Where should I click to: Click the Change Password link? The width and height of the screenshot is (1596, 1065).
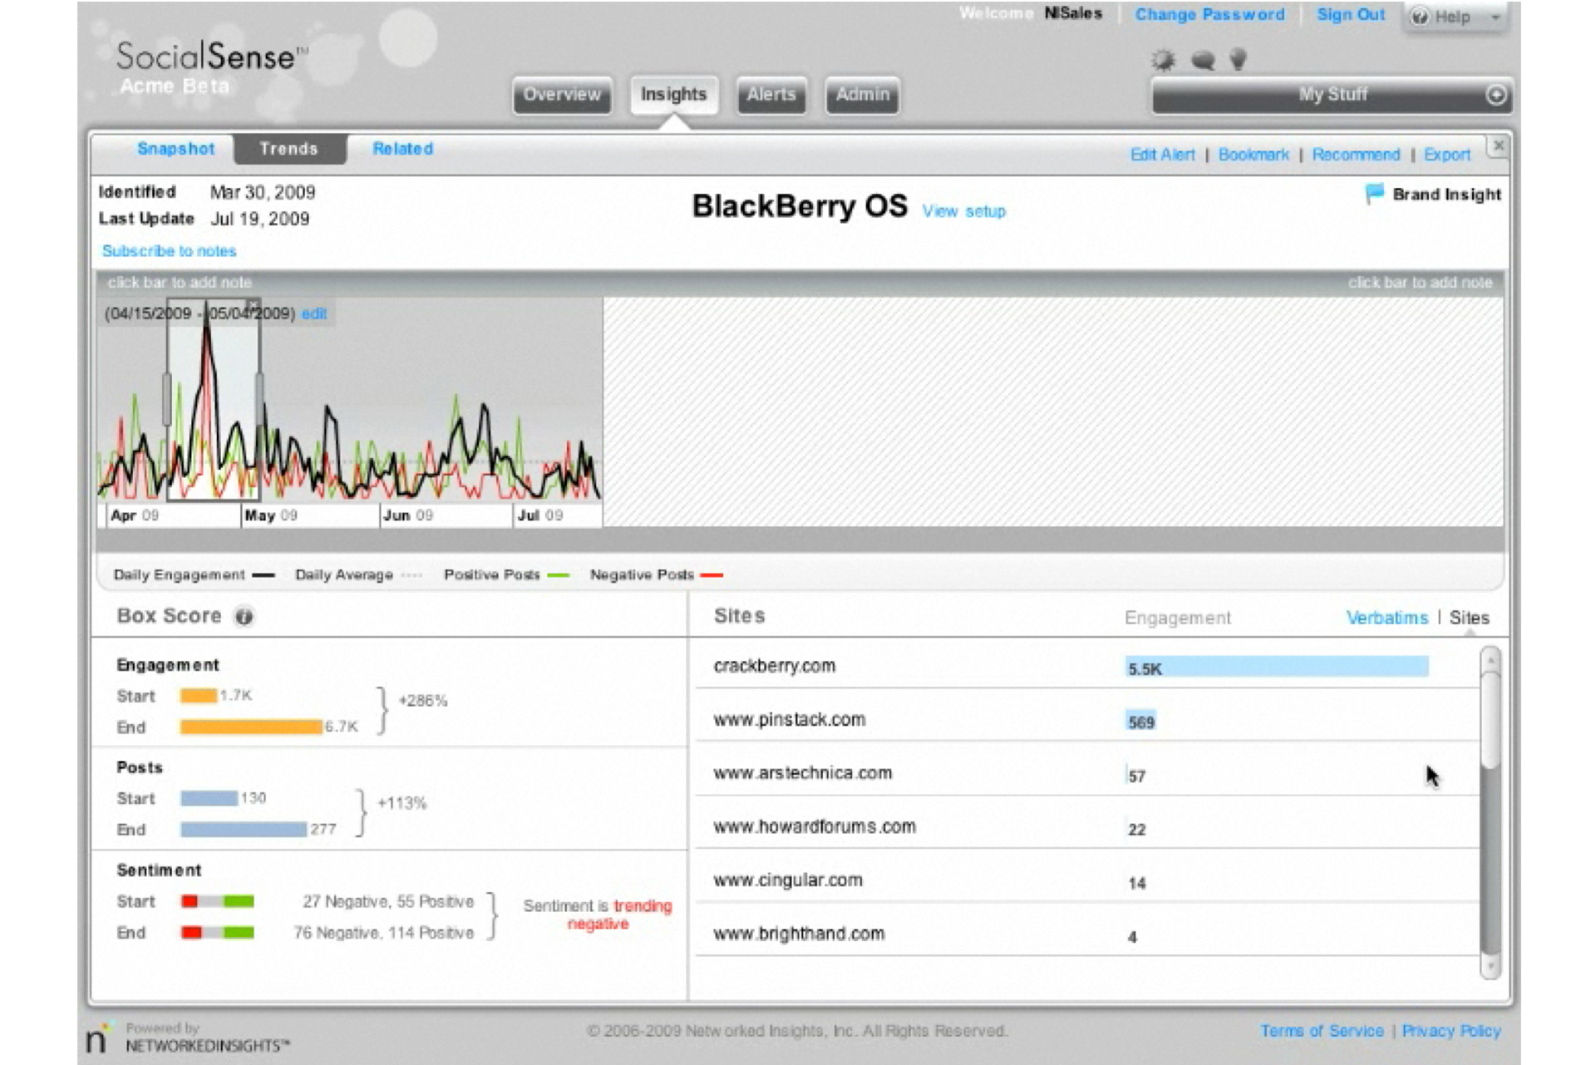(1209, 15)
